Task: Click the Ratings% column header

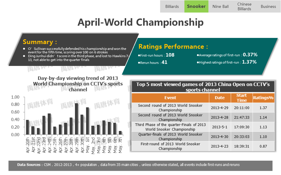Action: [263, 98]
